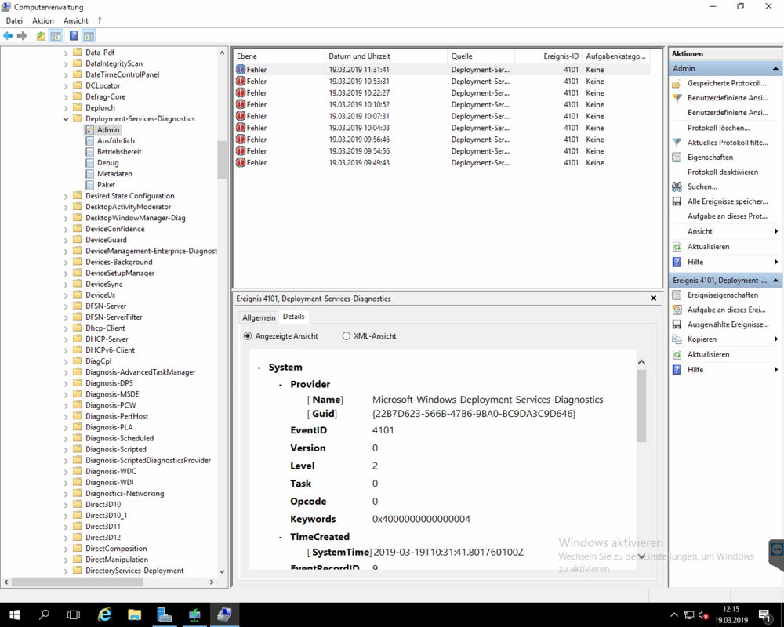Click the blue help icon in the toolbar
Viewport: 784px width, 627px height.
point(74,36)
